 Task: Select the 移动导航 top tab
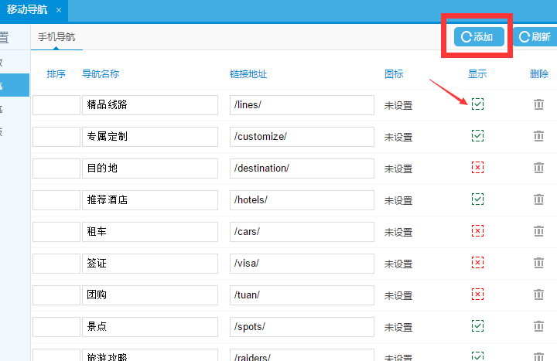[28, 10]
